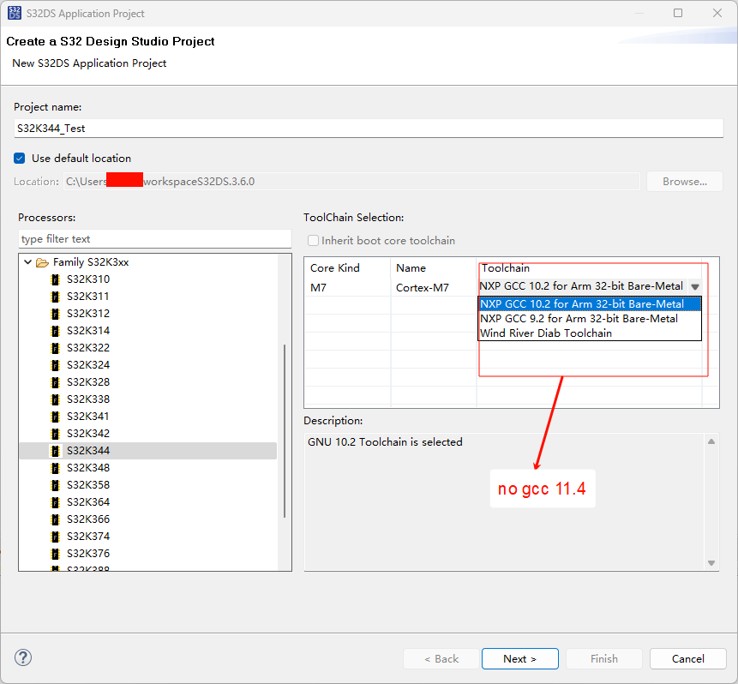This screenshot has height=684, width=738.
Task: Click the Description box scroll up arrow
Action: coord(711,441)
